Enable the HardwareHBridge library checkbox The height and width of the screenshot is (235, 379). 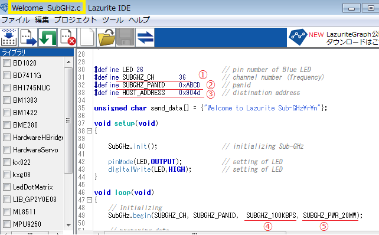point(6,138)
